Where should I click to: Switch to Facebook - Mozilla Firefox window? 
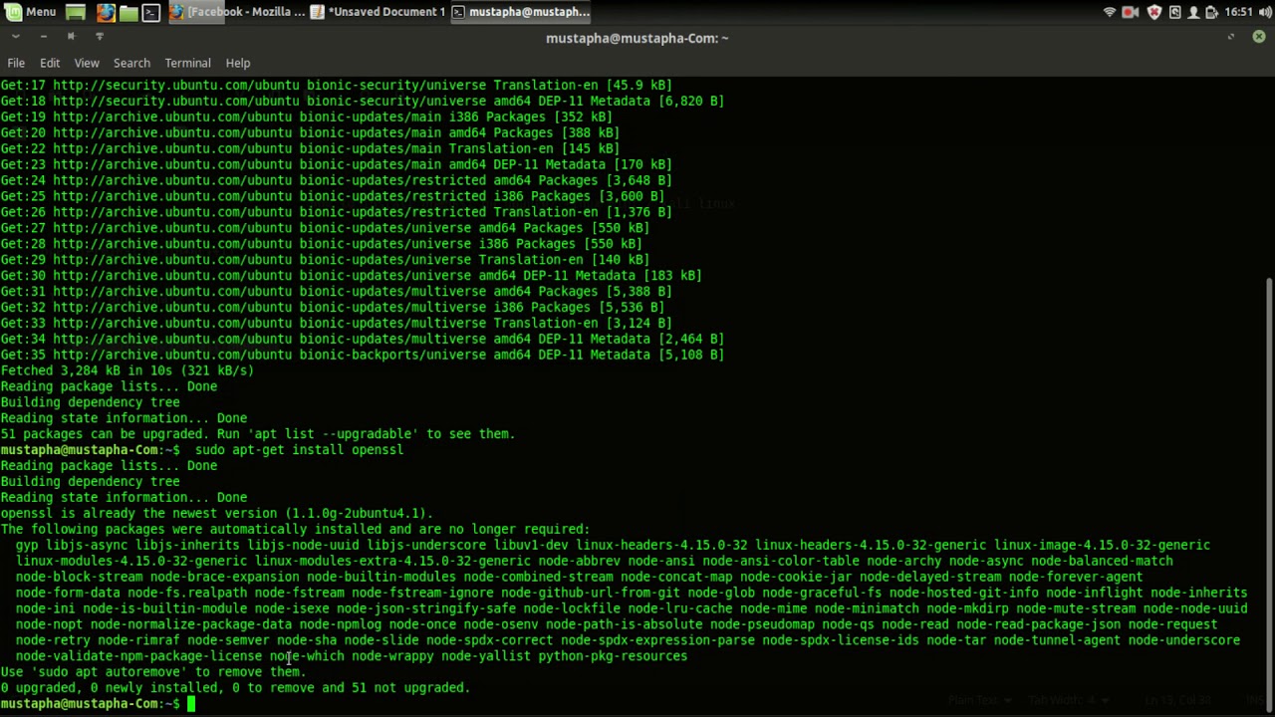point(237,12)
